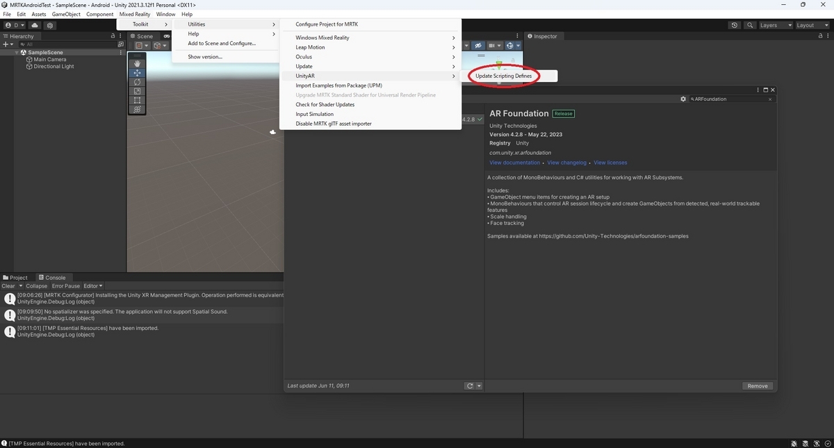
Task: Lock the Hierarchy panel
Action: click(x=113, y=36)
